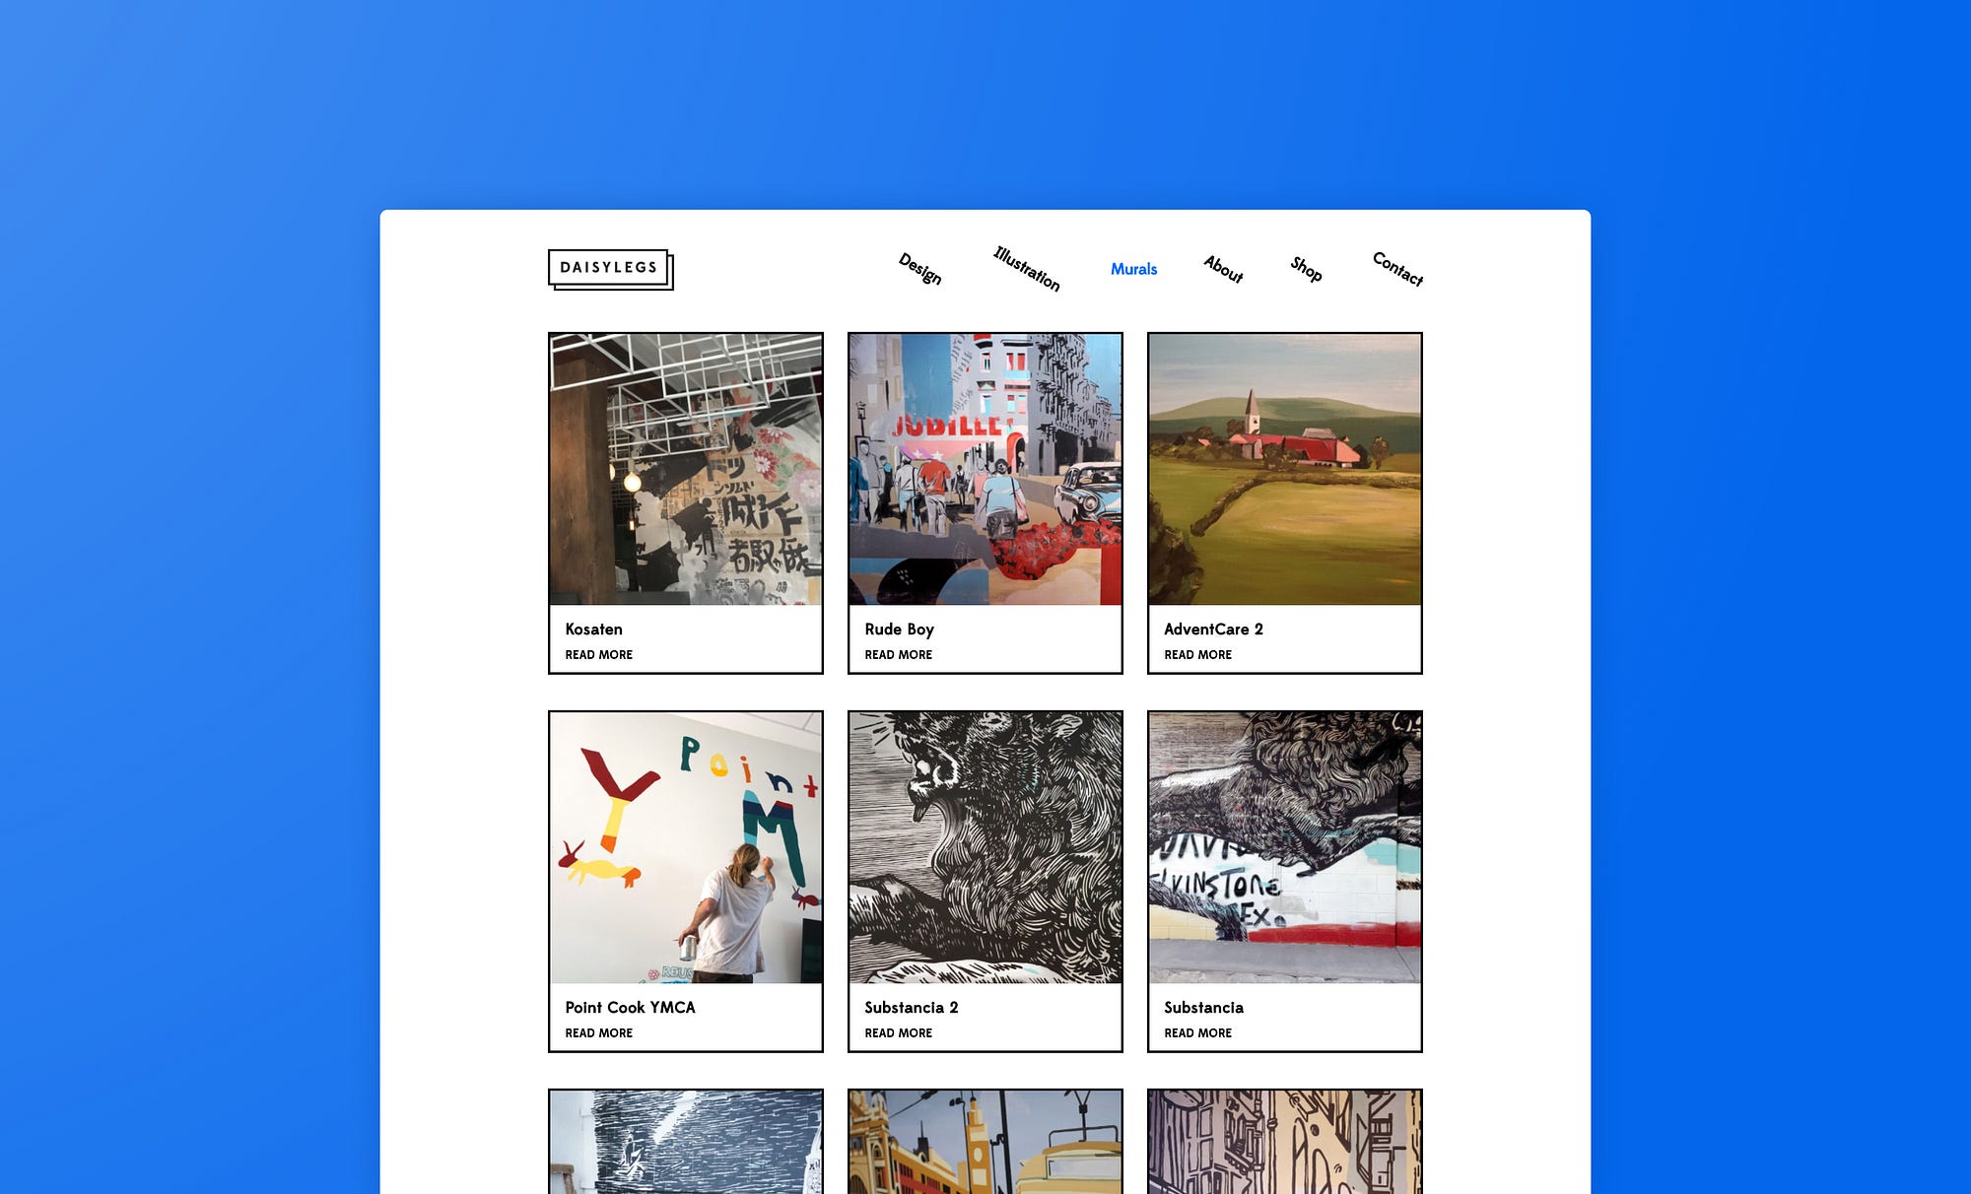1971x1194 pixels.
Task: Click the Substancia 2 title
Action: pos(911,1008)
